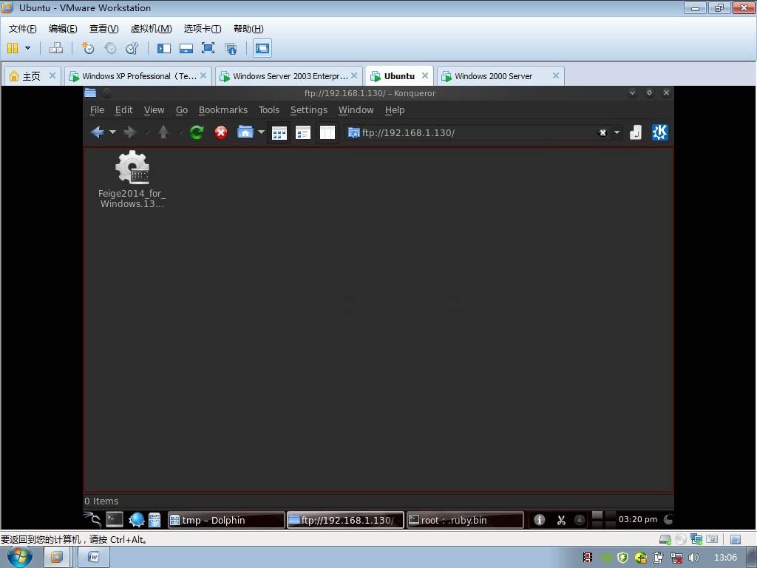Click the KDE logo throbber icon
The width and height of the screenshot is (757, 568).
tap(659, 132)
